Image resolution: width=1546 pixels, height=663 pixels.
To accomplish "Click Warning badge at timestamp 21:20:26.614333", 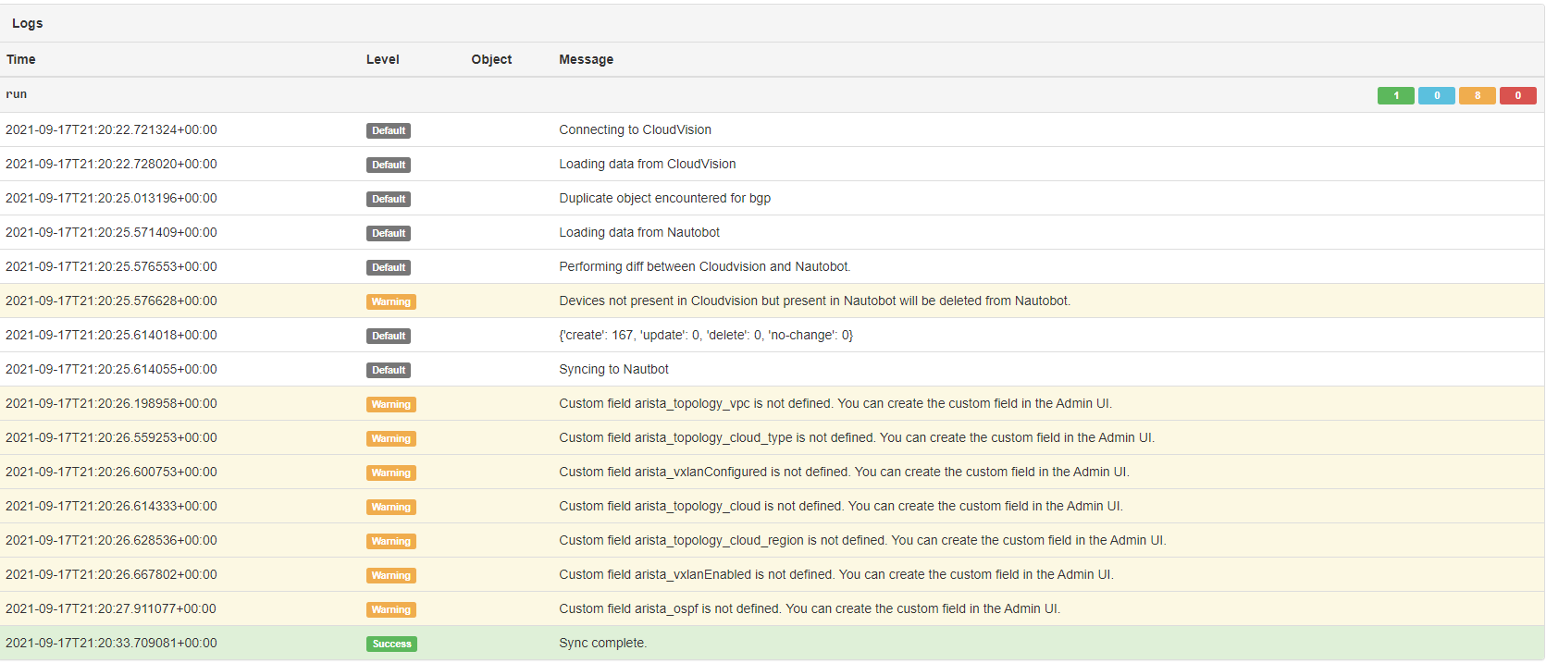I will pyautogui.click(x=391, y=507).
